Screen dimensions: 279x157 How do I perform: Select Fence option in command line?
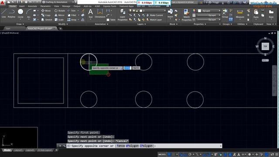pos(121,146)
